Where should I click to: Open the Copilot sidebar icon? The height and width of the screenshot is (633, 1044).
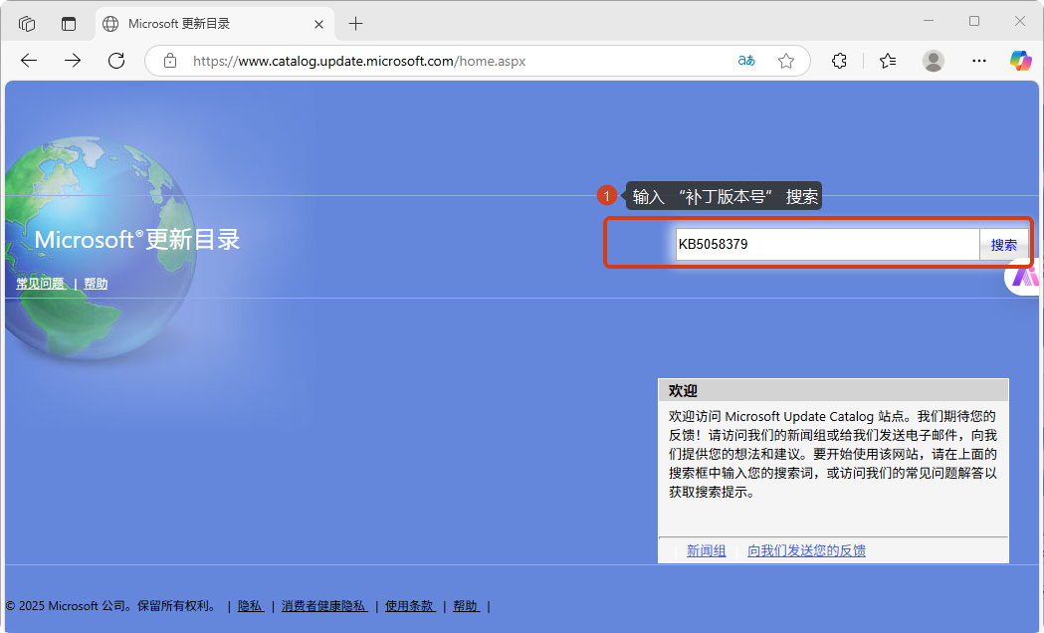[x=1021, y=61]
